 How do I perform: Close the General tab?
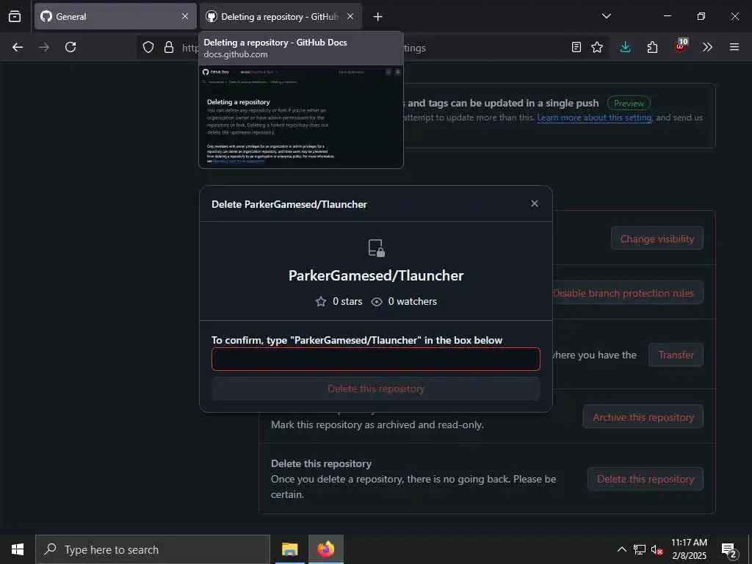185,16
